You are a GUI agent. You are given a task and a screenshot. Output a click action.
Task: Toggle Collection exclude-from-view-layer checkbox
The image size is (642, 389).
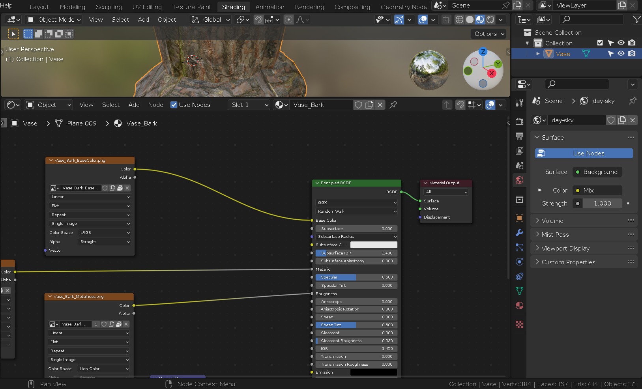600,43
